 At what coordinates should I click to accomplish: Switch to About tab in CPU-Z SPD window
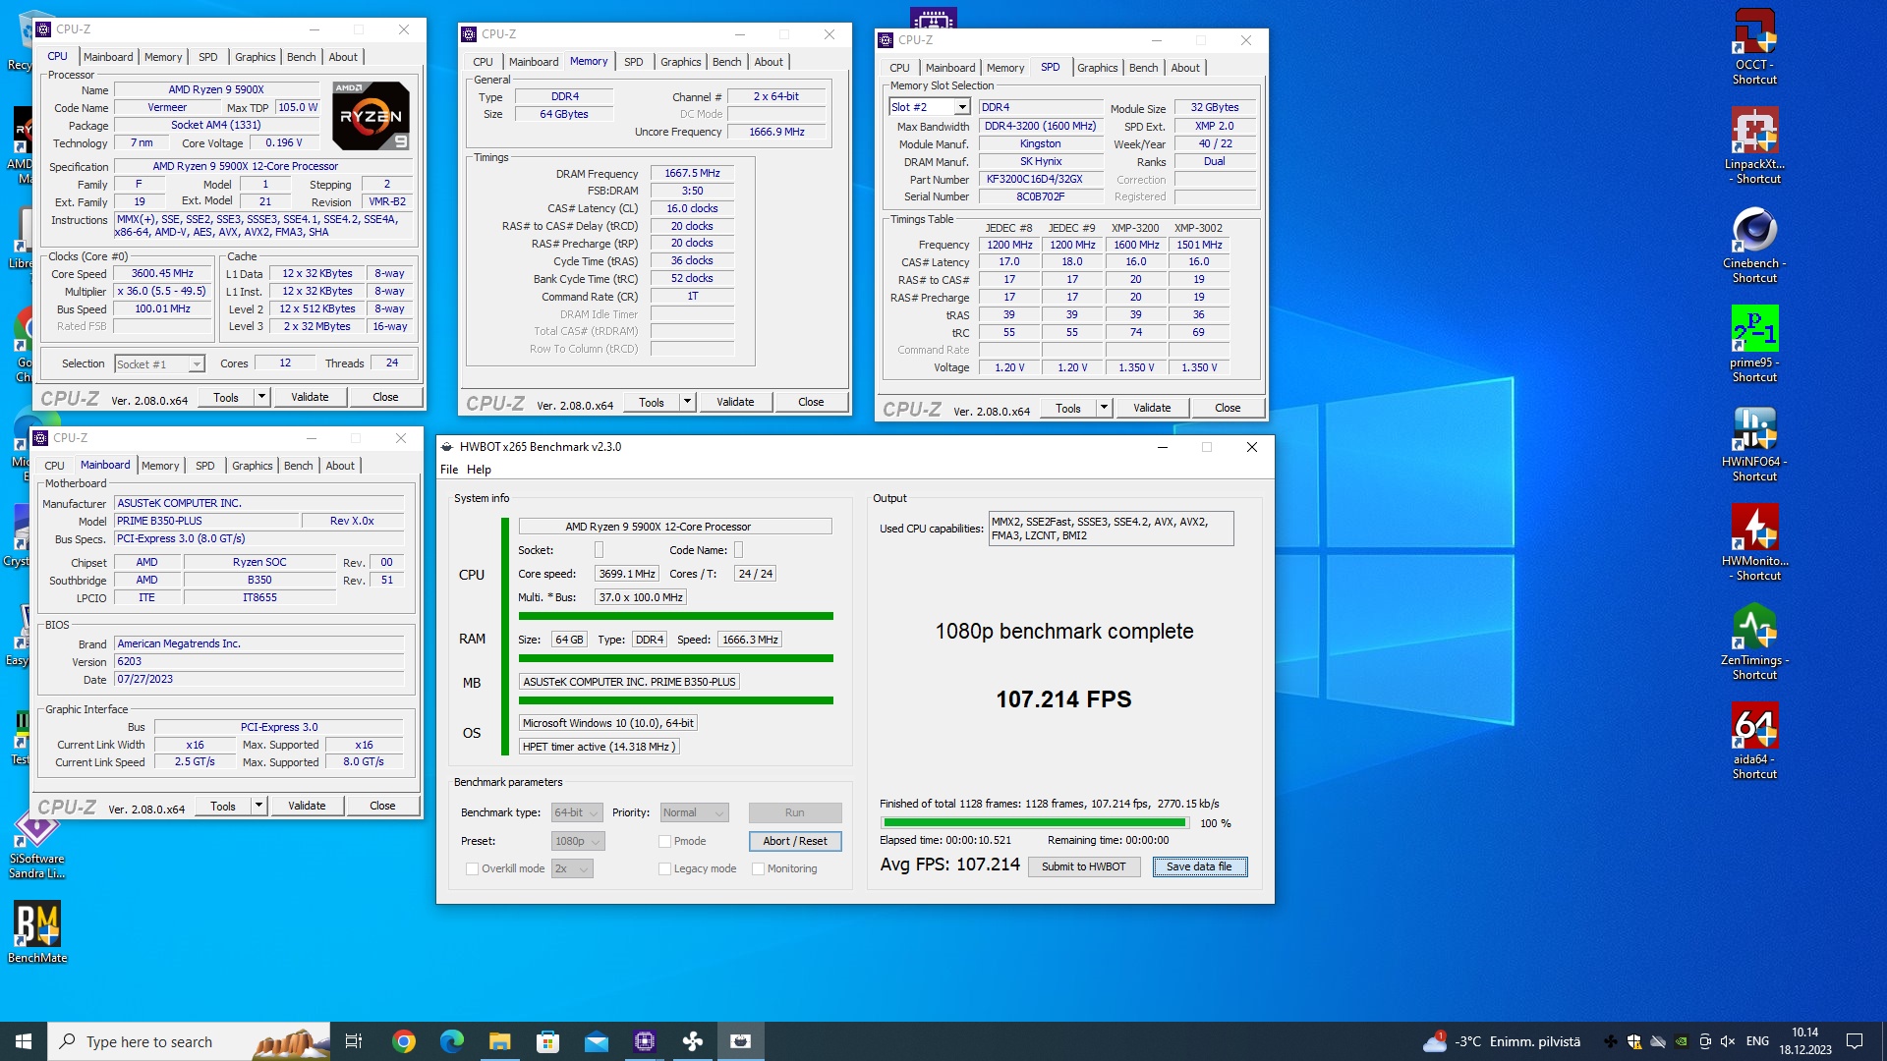1185,68
